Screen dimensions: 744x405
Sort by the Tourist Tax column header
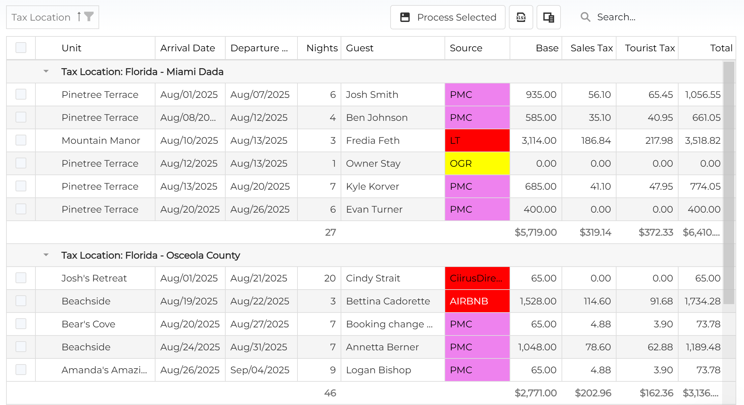pos(650,48)
